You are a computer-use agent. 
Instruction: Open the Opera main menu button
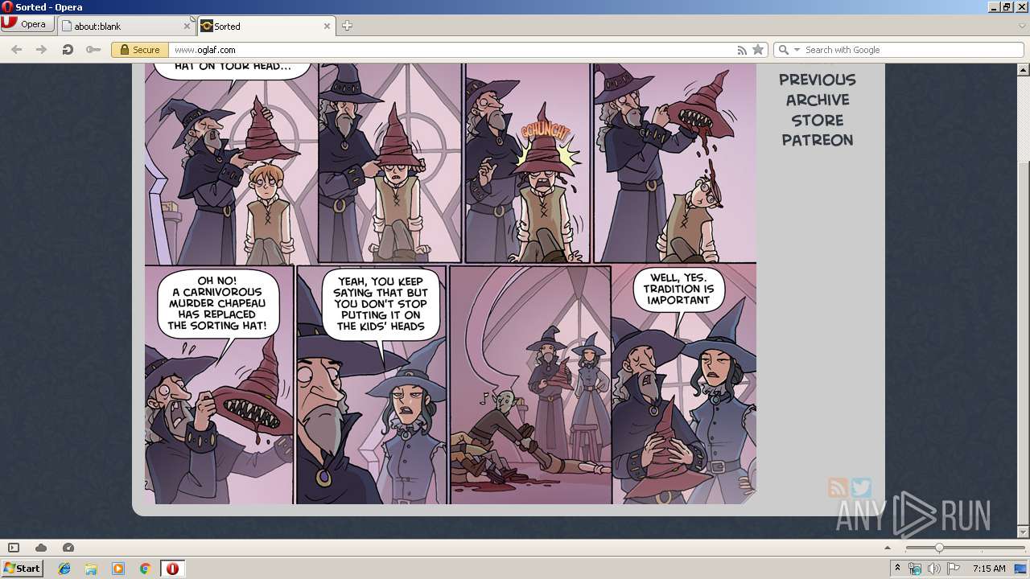pos(27,24)
